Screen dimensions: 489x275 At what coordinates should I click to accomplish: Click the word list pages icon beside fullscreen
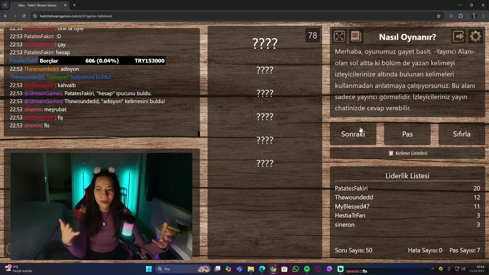point(356,36)
